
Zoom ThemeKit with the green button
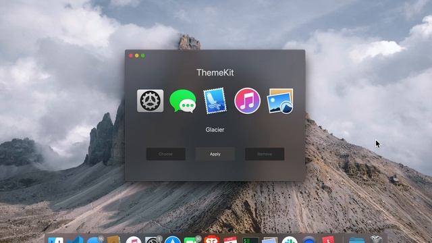click(143, 55)
